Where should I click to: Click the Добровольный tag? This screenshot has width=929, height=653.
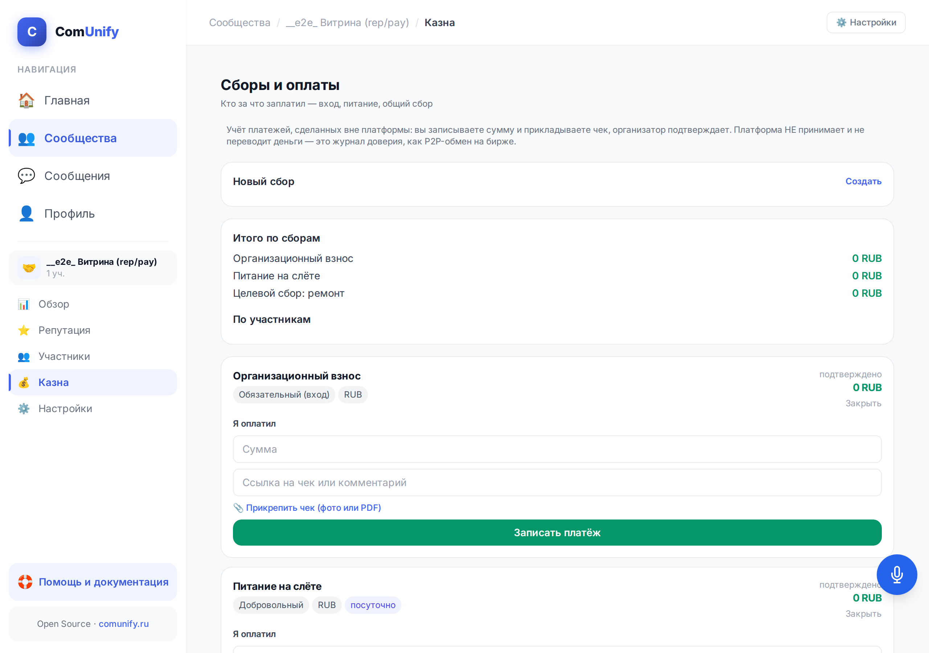(x=271, y=605)
